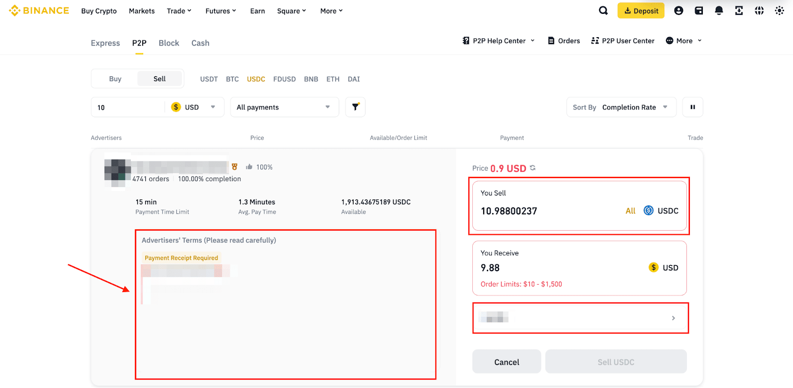Open Sort By Completion Rate dropdown
This screenshot has width=793, height=388.
622,107
